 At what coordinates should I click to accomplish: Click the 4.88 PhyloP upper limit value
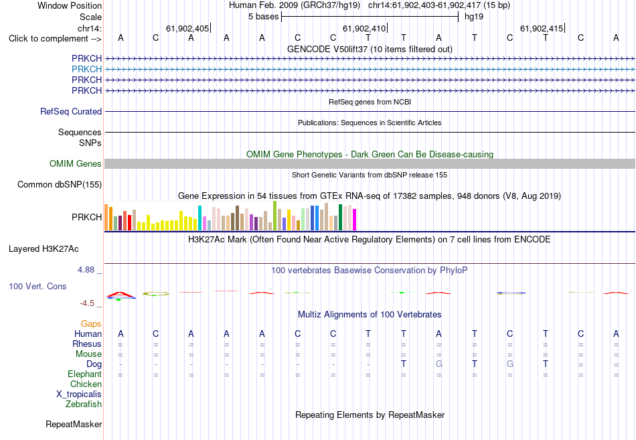tap(86, 270)
